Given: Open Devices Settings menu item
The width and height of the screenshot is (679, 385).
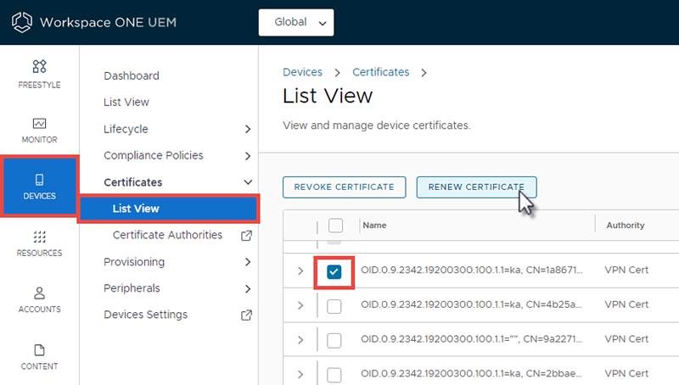Looking at the screenshot, I should pyautogui.click(x=146, y=315).
